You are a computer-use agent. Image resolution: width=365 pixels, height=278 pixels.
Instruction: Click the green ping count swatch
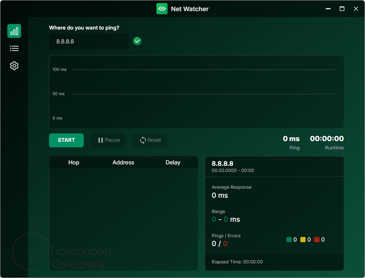[289, 240]
